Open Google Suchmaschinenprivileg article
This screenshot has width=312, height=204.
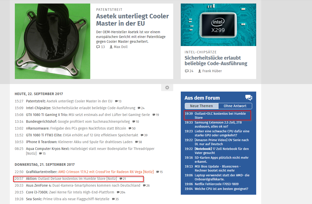pyautogui.click(x=94, y=121)
